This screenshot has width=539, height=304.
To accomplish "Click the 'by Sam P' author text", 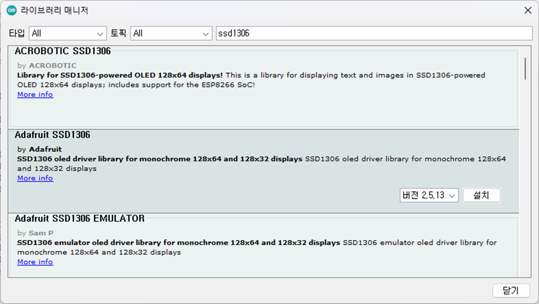I will point(36,233).
